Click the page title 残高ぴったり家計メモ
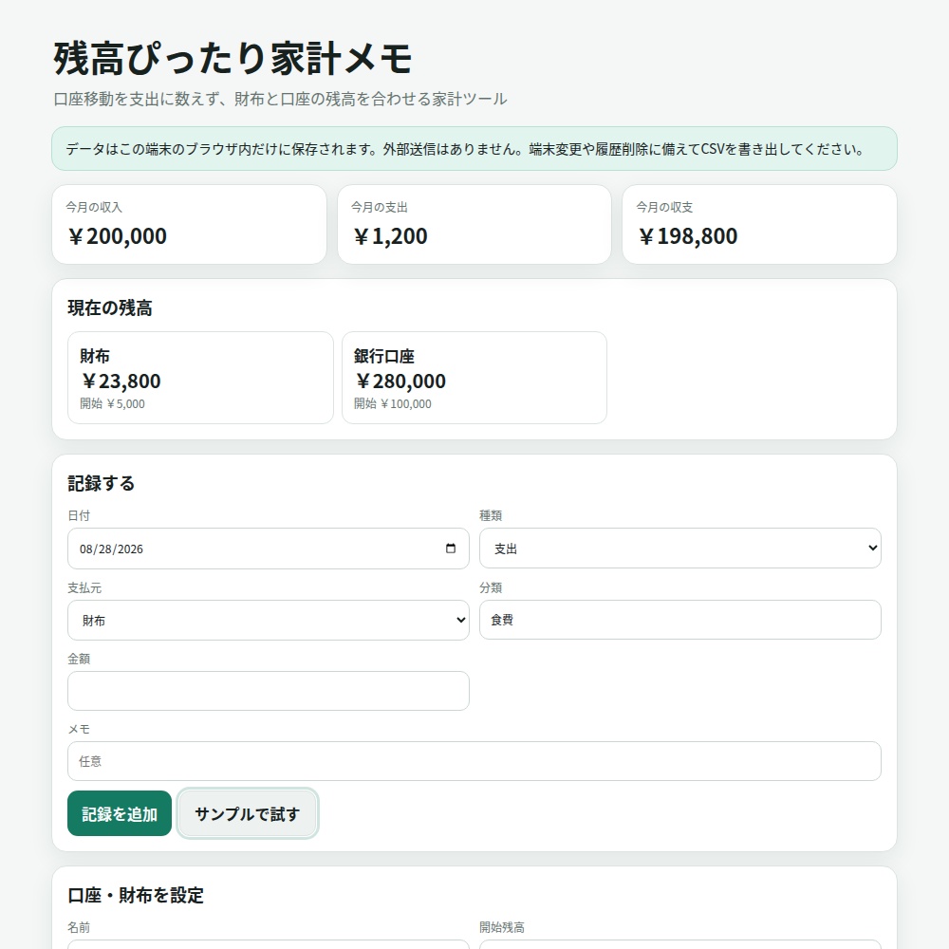949x949 pixels. [233, 59]
